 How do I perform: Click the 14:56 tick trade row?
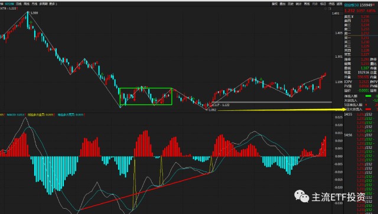point(361,135)
